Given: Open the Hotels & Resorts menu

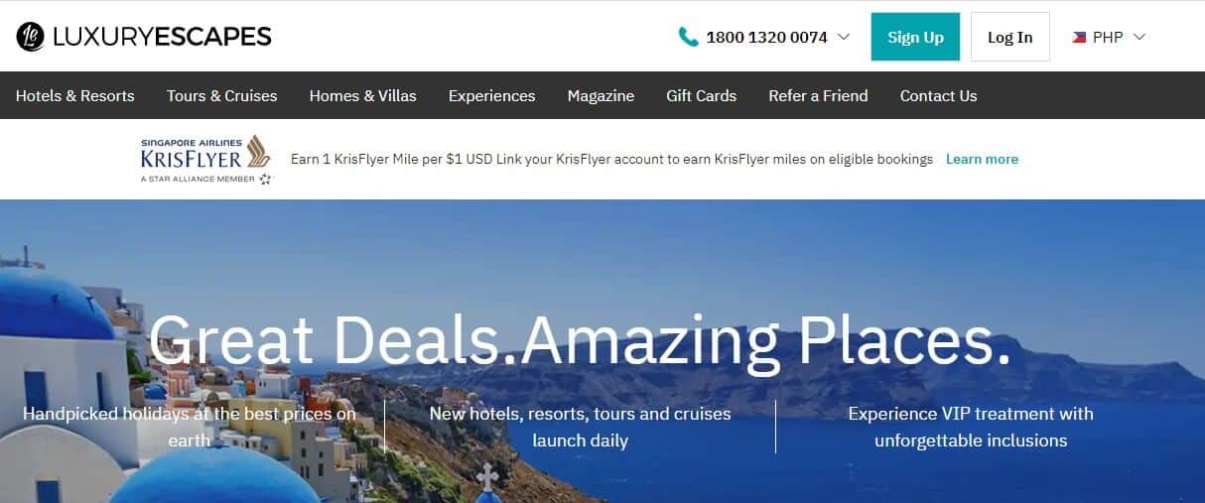Looking at the screenshot, I should pyautogui.click(x=75, y=96).
